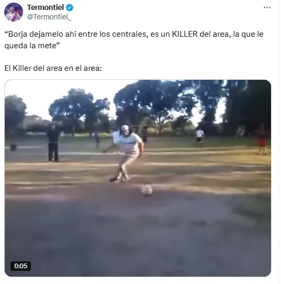The image size is (281, 284).
Task: Click the Termontiel display name
Action: pos(45,7)
